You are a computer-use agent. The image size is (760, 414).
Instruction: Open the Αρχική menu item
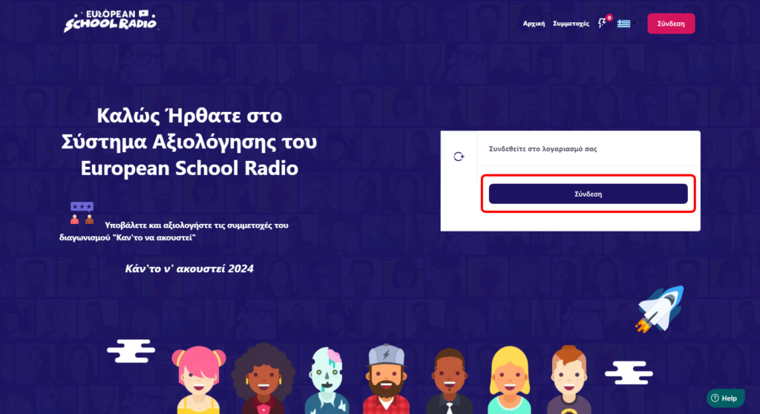click(x=534, y=24)
